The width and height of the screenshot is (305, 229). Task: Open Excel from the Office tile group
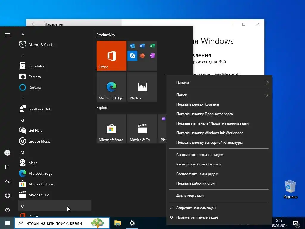tap(152, 46)
